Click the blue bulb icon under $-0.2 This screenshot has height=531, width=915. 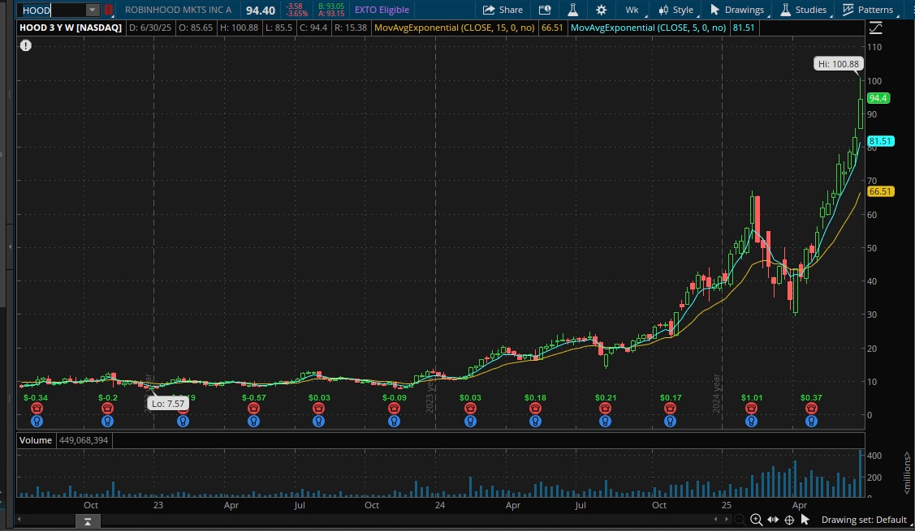point(107,421)
